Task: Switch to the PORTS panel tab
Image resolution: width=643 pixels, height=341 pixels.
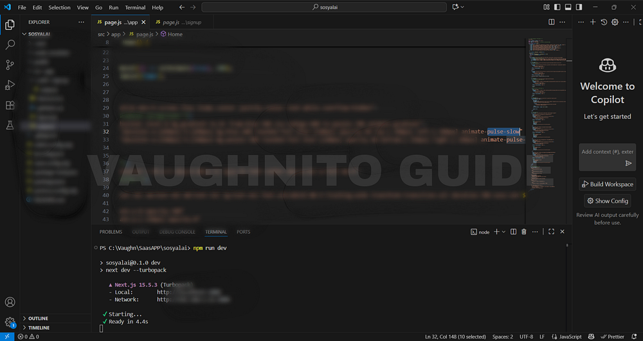Action: 243,232
